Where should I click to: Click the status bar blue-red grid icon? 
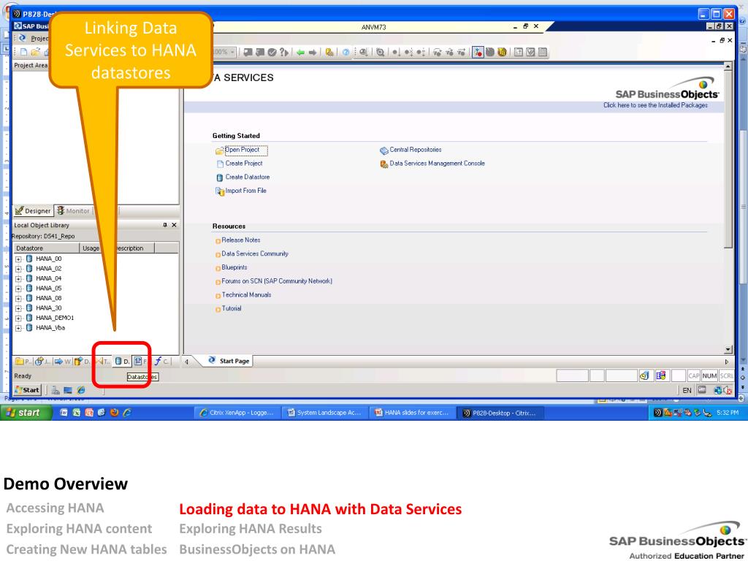pyautogui.click(x=660, y=376)
